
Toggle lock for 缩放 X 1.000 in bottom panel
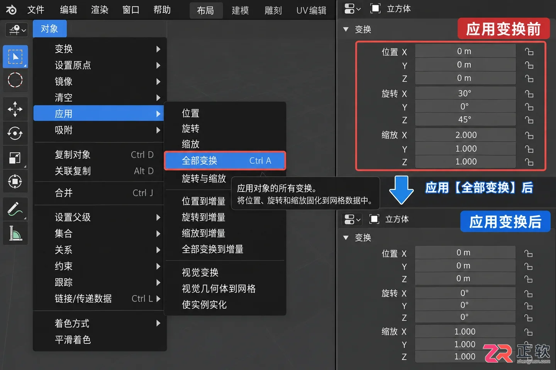pos(528,332)
